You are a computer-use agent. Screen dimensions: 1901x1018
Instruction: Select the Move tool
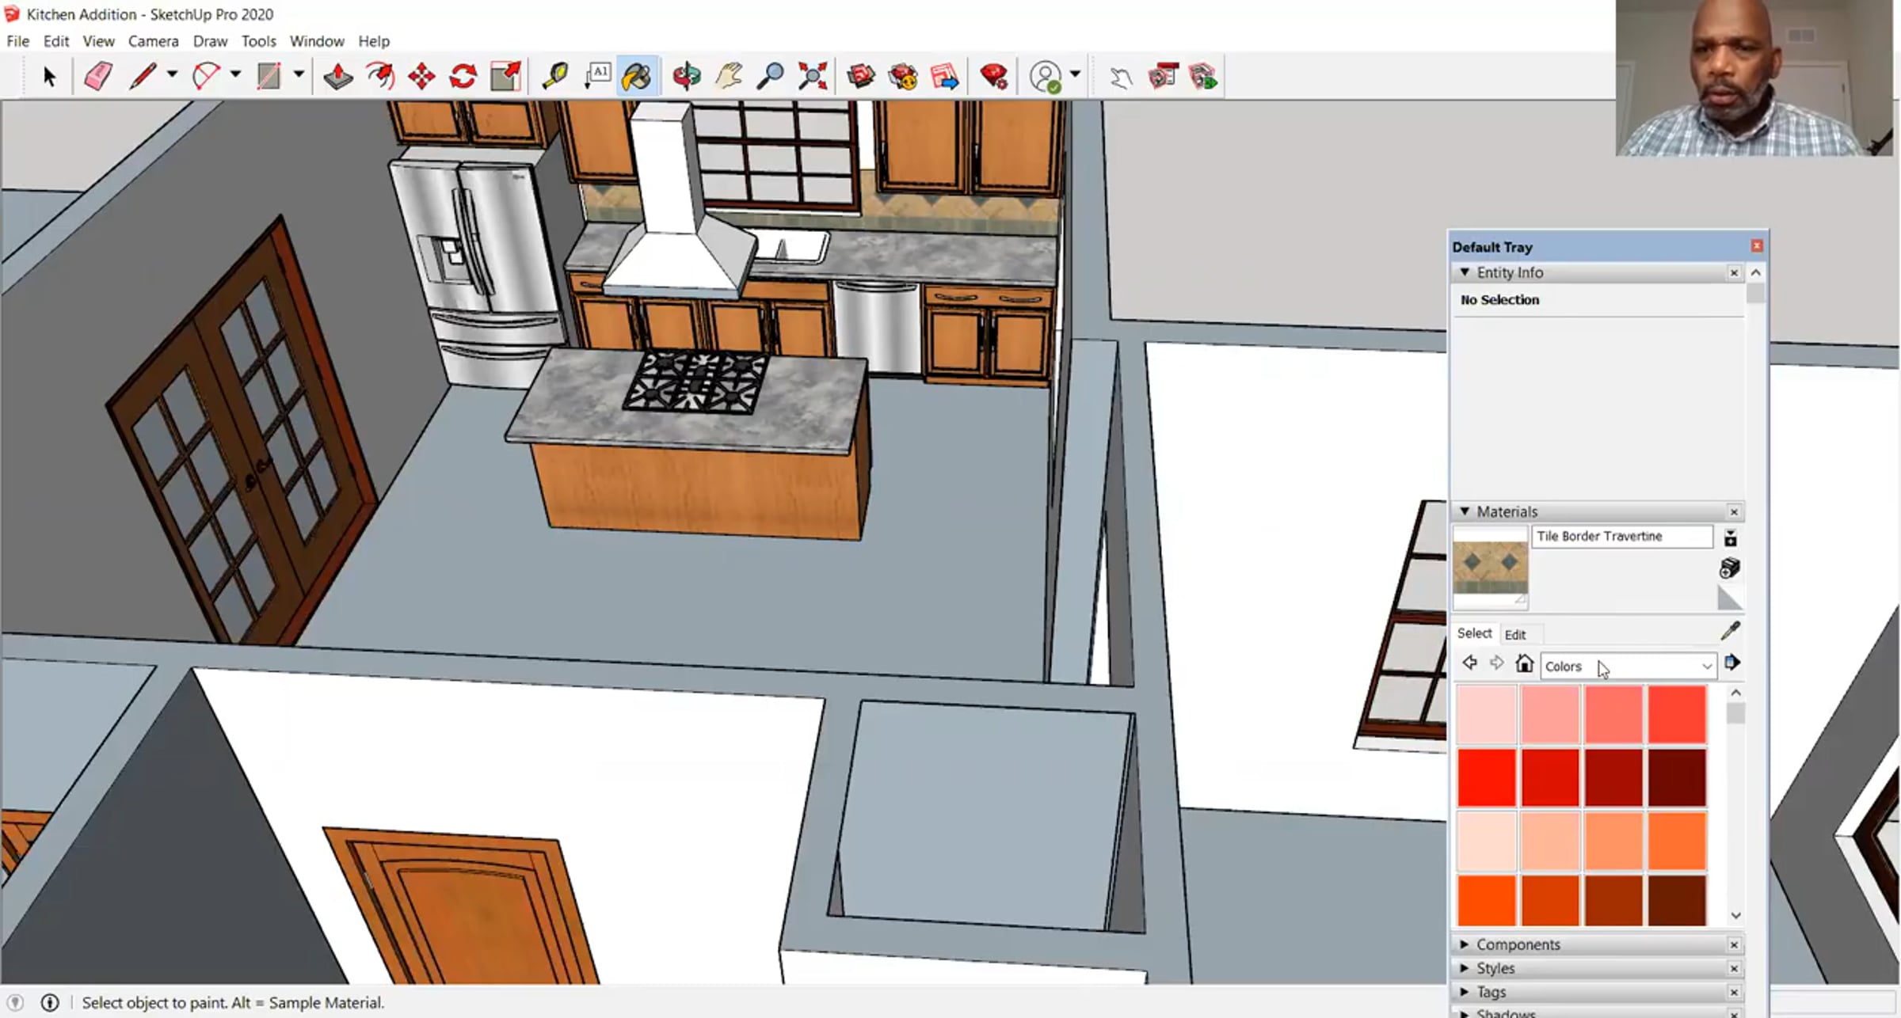click(421, 77)
